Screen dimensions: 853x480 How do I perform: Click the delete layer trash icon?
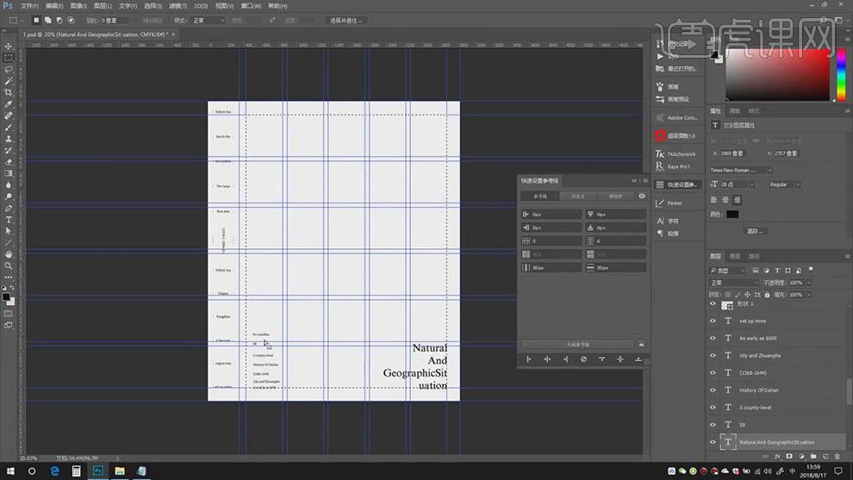(837, 456)
